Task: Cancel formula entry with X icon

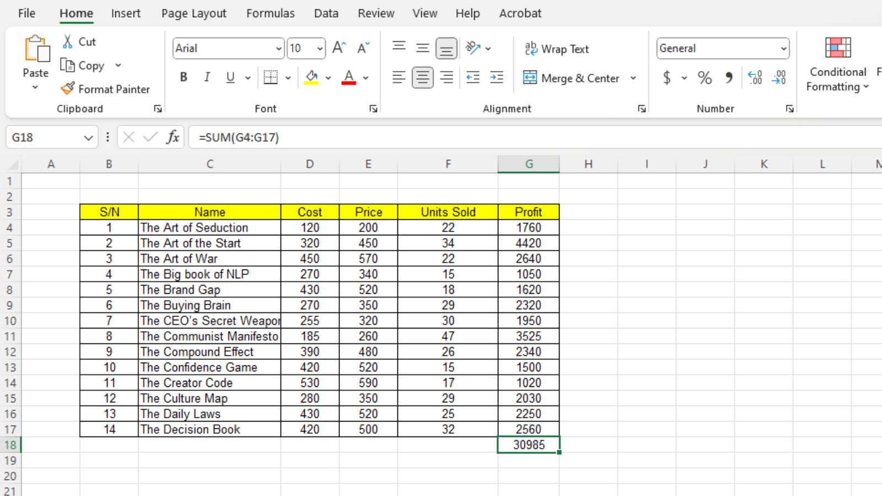Action: click(x=128, y=137)
